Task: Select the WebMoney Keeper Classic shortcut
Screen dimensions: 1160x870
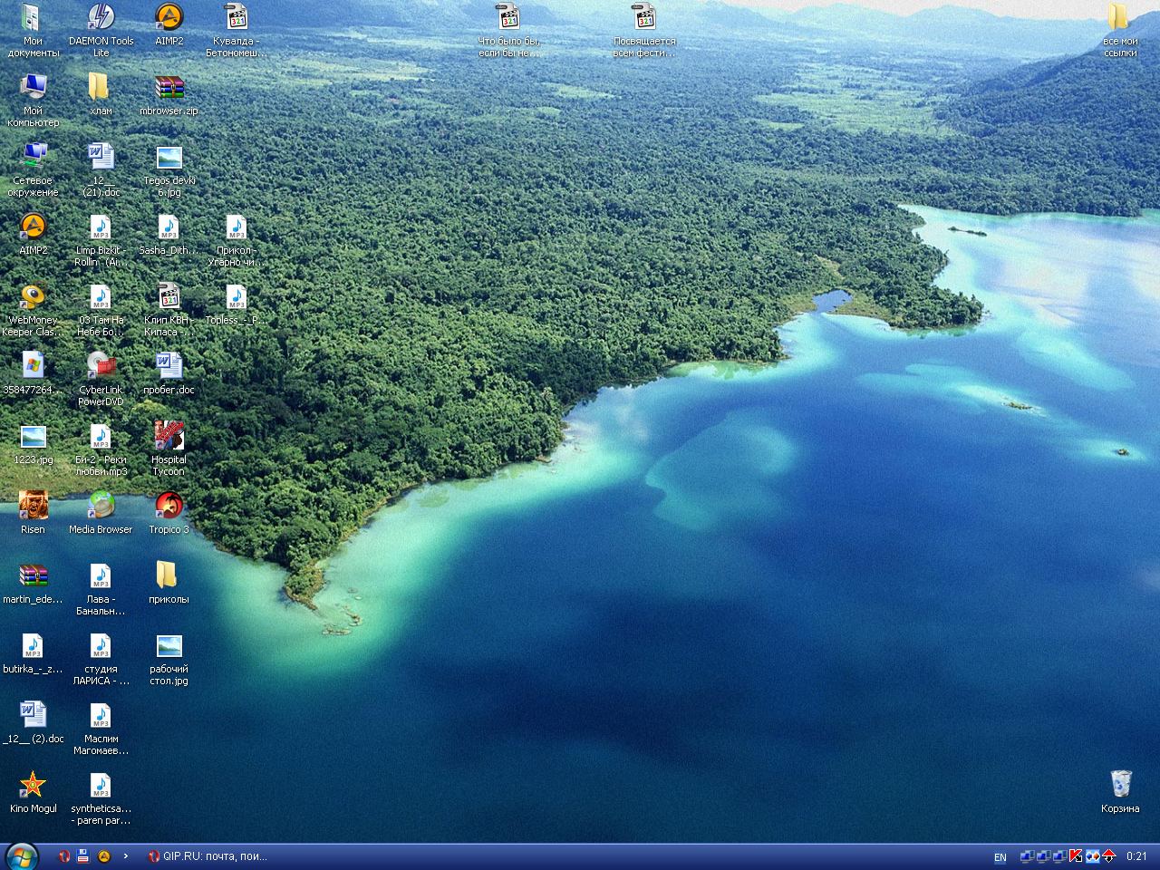Action: pyautogui.click(x=33, y=310)
